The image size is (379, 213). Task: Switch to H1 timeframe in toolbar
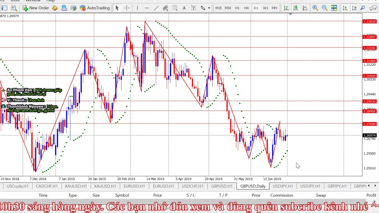(x=237, y=8)
